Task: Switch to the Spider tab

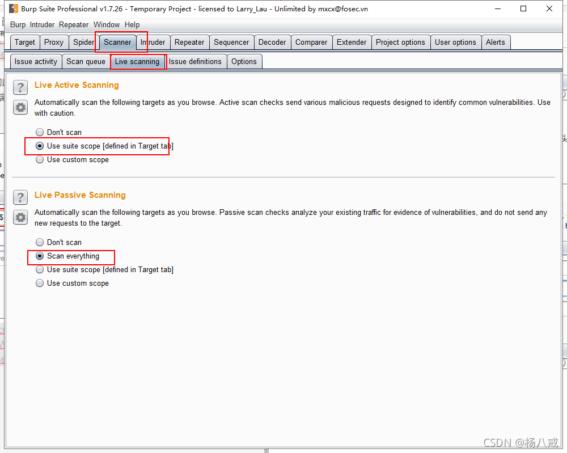Action: (x=83, y=43)
